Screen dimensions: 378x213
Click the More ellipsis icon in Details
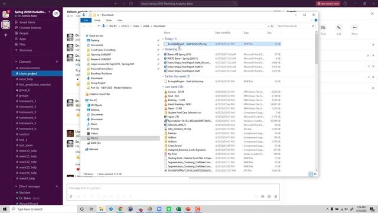(x=354, y=28)
